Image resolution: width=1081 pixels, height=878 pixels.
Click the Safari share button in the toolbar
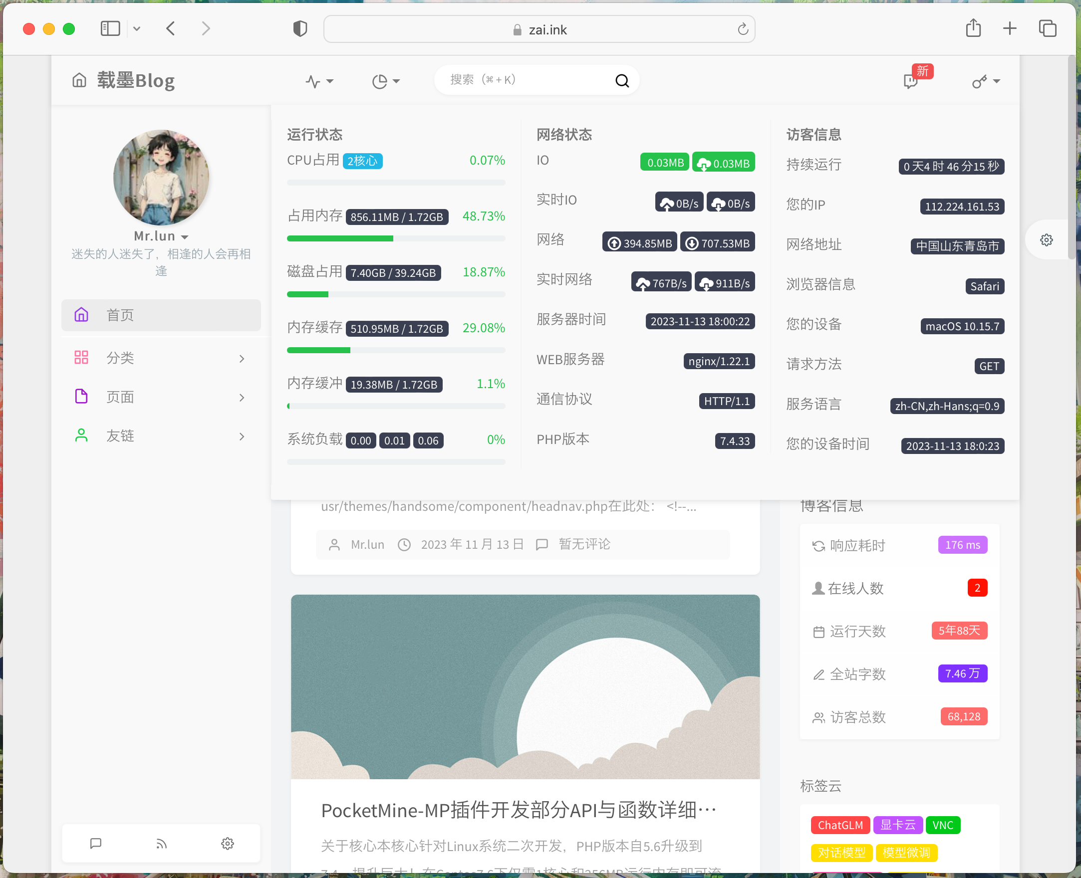click(x=973, y=29)
